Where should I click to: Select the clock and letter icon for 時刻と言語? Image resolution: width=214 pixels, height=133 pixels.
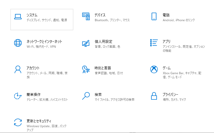click(86, 69)
